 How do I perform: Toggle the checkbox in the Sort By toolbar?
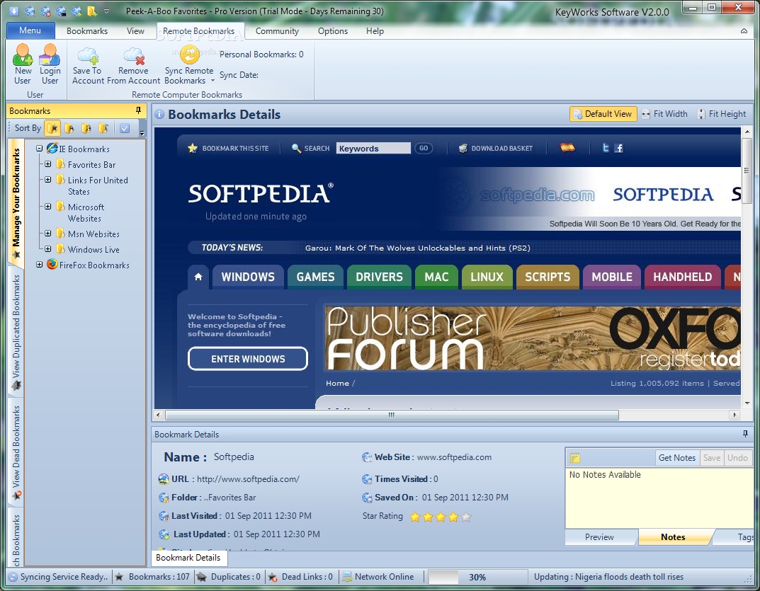point(125,128)
